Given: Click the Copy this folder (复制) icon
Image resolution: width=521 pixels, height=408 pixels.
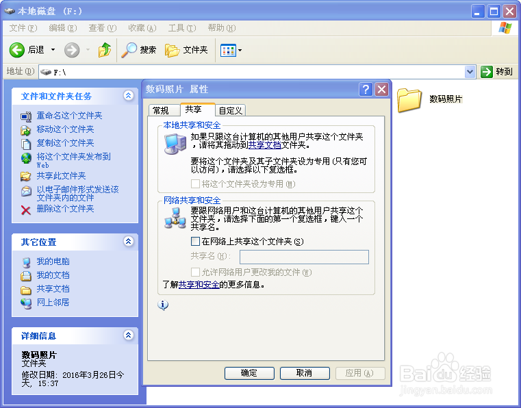Looking at the screenshot, I should tap(25, 144).
